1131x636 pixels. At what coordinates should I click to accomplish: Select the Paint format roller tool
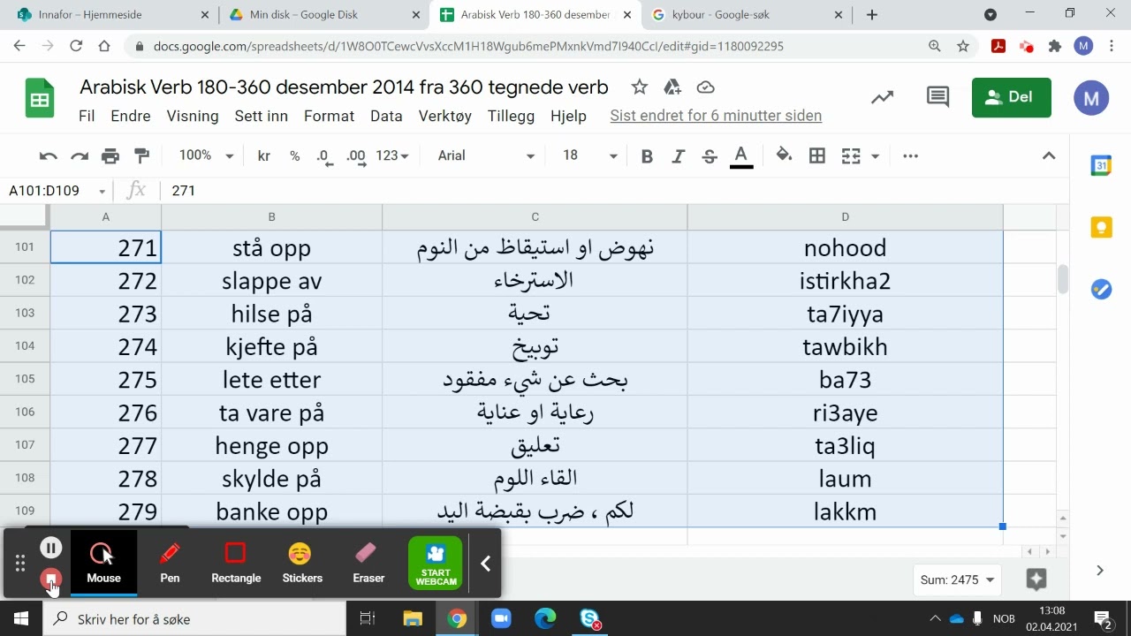pos(141,156)
